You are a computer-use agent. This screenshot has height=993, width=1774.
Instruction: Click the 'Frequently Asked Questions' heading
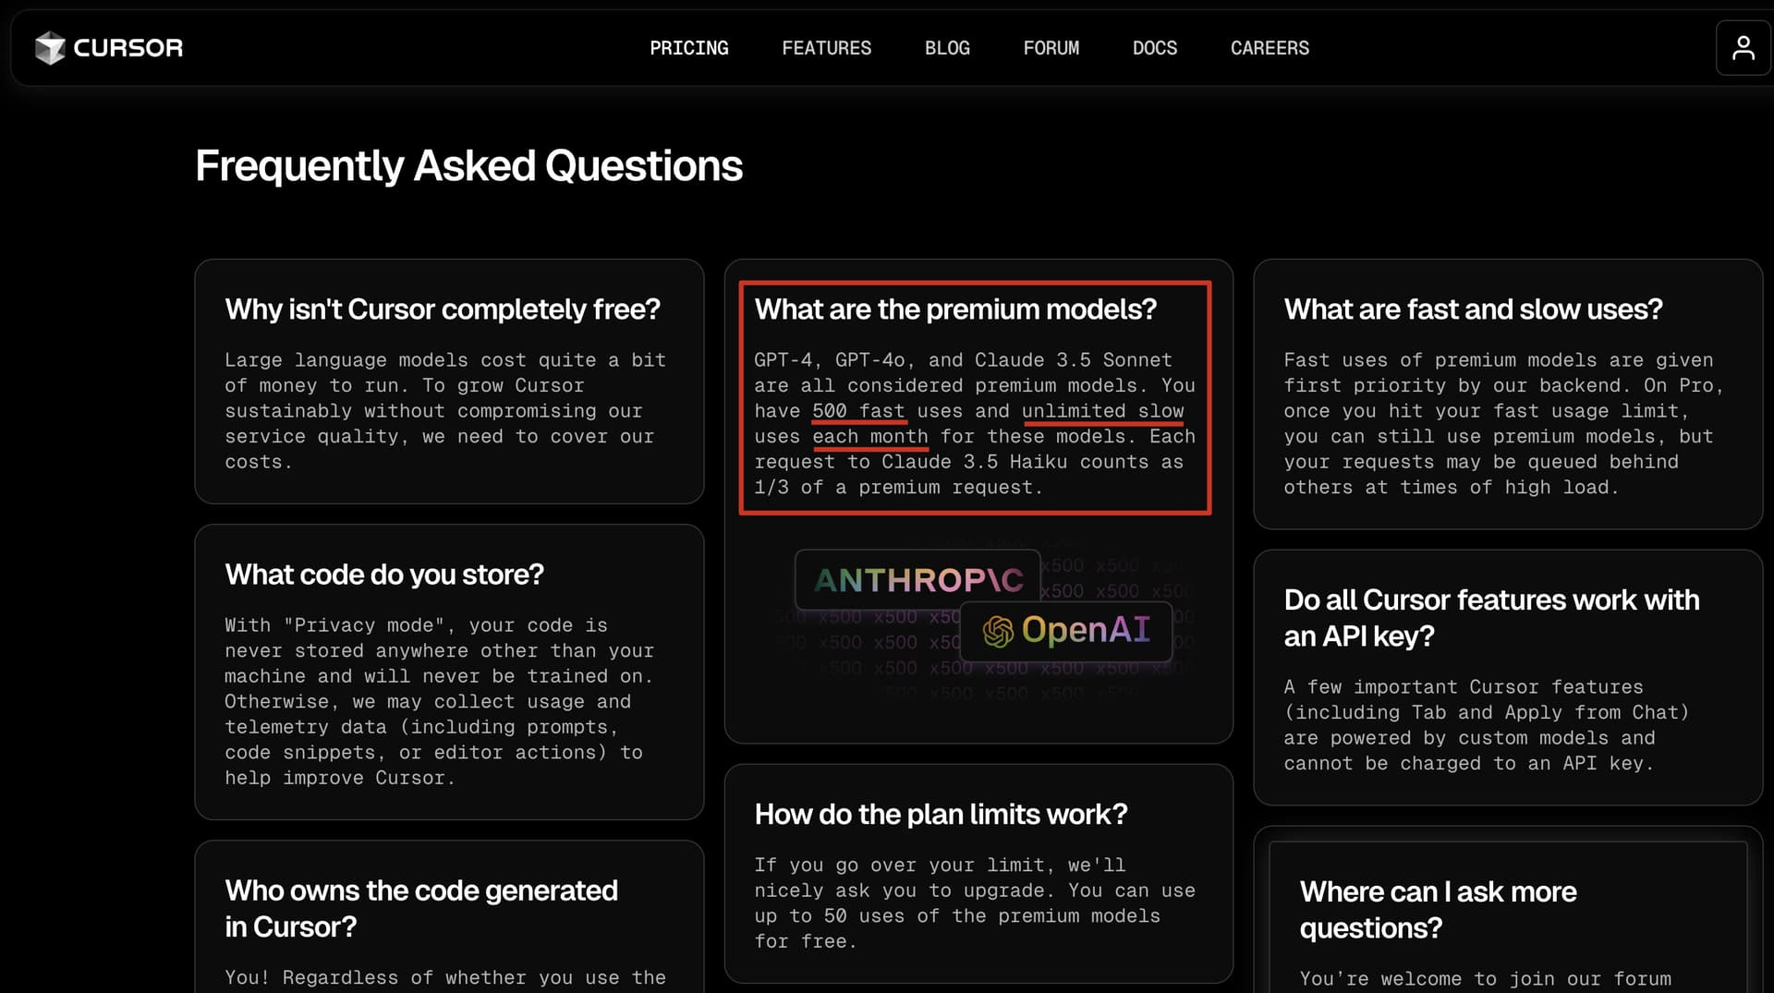468,166
